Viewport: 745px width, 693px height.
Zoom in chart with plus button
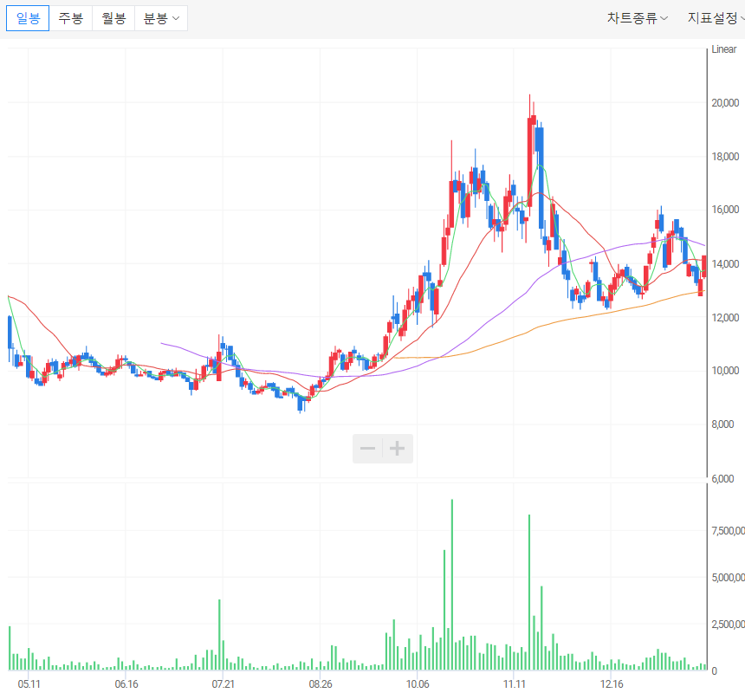pos(398,449)
